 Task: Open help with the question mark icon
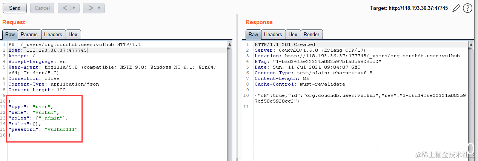467,8
